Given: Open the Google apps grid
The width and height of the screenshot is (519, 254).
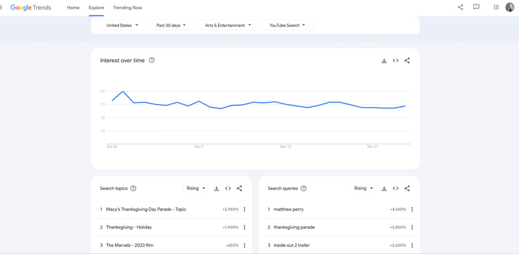Looking at the screenshot, I should pyautogui.click(x=496, y=7).
